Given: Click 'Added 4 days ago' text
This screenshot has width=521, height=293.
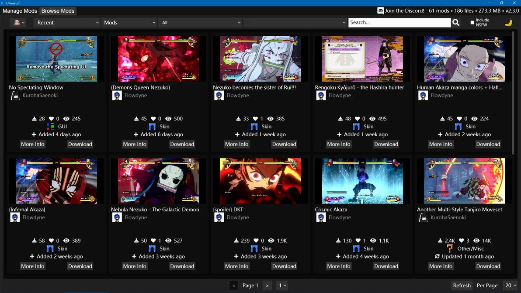Looking at the screenshot, I should click(x=59, y=134).
